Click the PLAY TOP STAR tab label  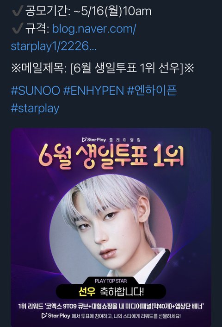111,281
